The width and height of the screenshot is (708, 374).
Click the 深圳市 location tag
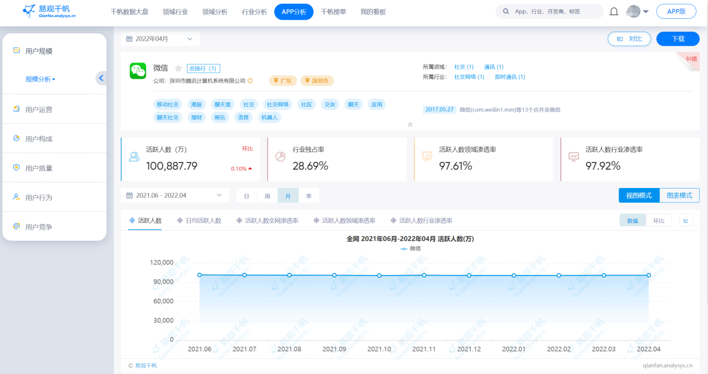317,81
